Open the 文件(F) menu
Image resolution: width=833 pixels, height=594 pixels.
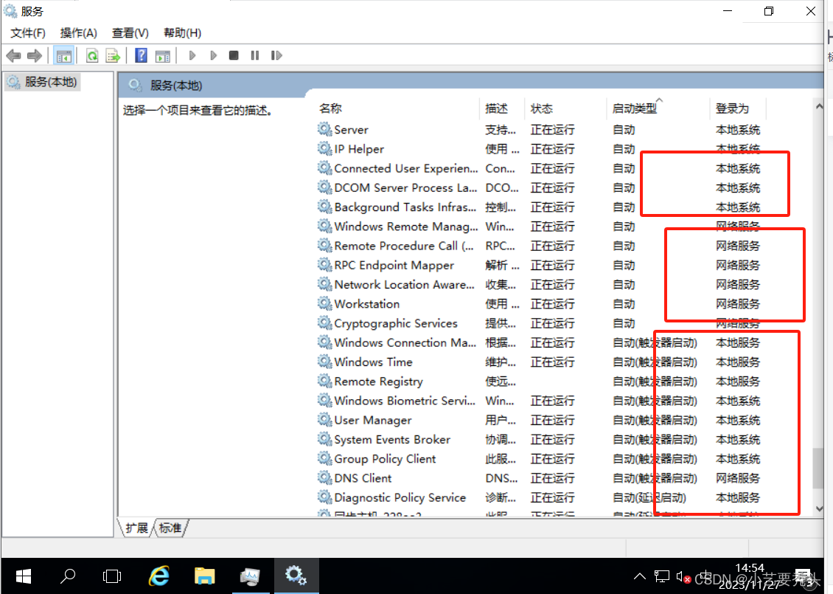[x=28, y=33]
